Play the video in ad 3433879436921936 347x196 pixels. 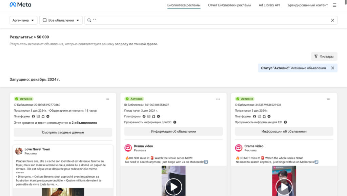pyautogui.click(x=284, y=187)
